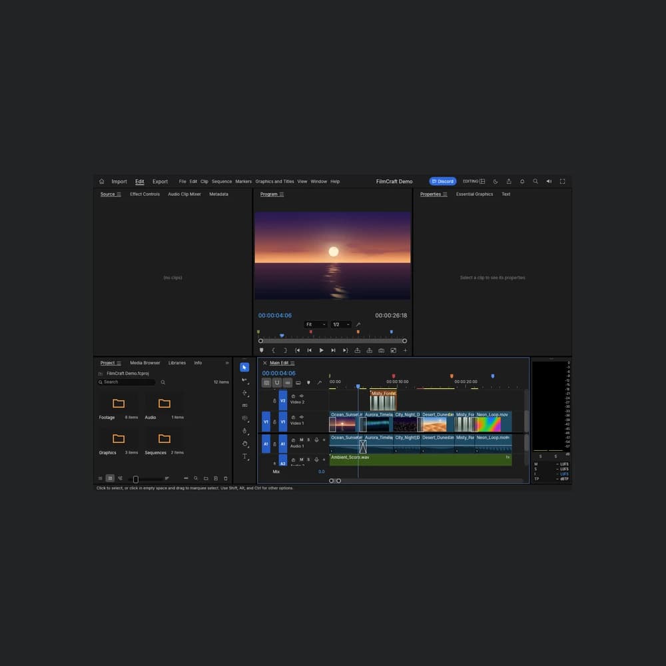Screen dimensions: 666x666
Task: Toggle V1 source patching button
Action: [266, 422]
